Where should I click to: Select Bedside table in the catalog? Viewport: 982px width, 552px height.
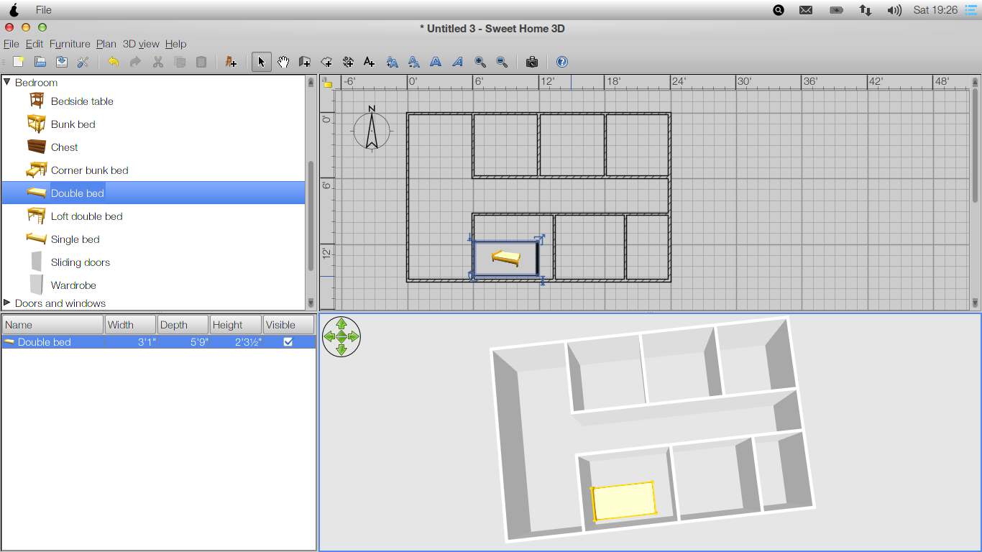point(82,101)
